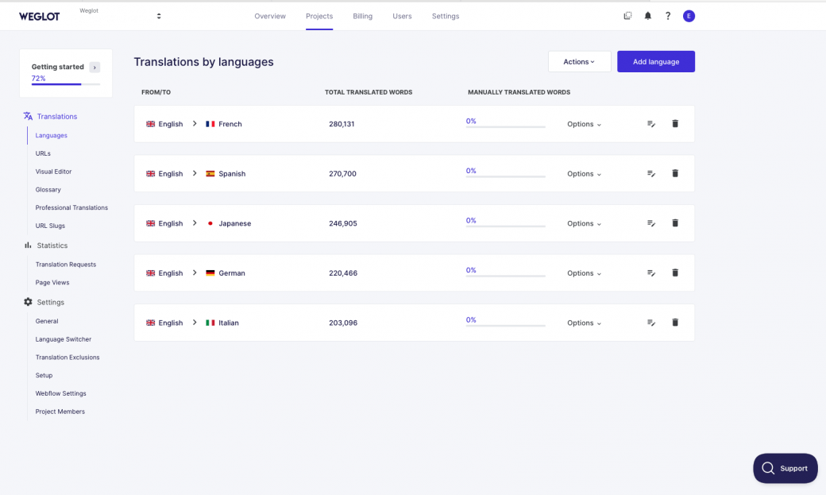Click the dashed-square icon in header
The width and height of the screenshot is (826, 495).
point(627,16)
